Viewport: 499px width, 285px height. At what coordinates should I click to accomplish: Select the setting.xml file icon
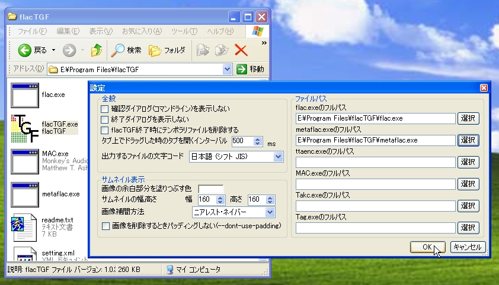(x=25, y=254)
